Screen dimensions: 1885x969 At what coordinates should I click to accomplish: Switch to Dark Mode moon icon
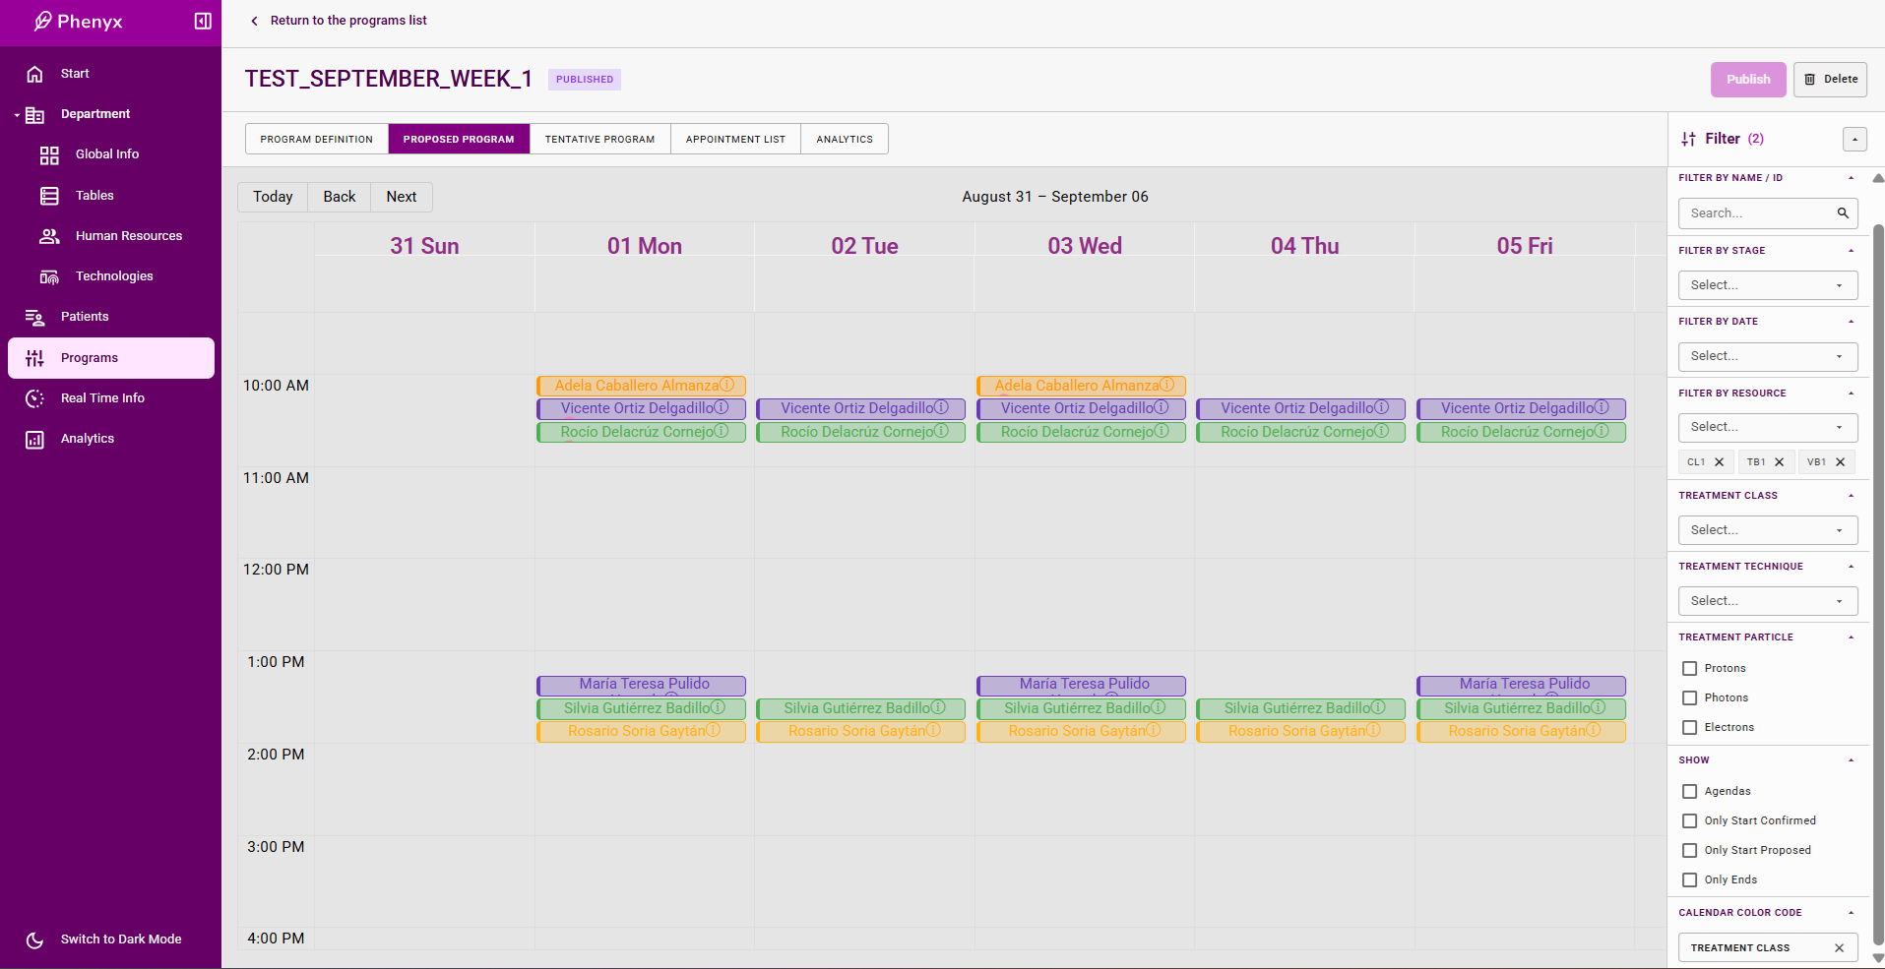coord(35,939)
